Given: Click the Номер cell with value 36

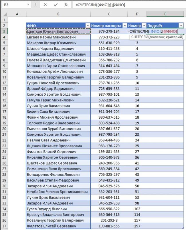Looking at the screenshot, I should [137, 157].
